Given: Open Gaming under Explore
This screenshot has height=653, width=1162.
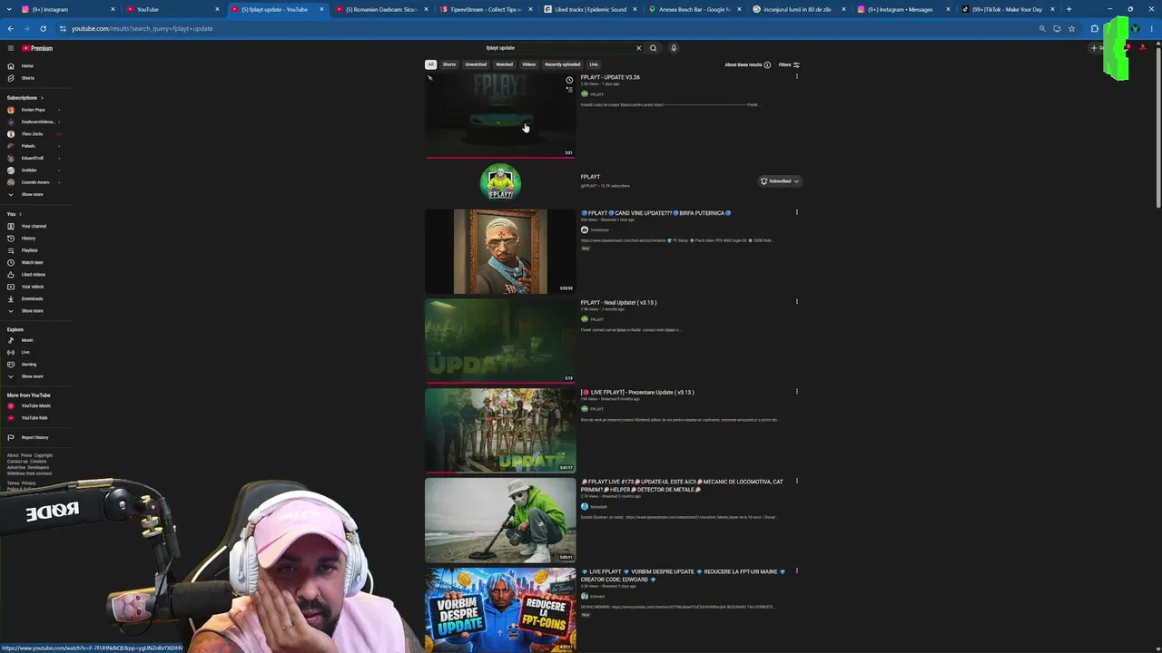Looking at the screenshot, I should tap(28, 365).
